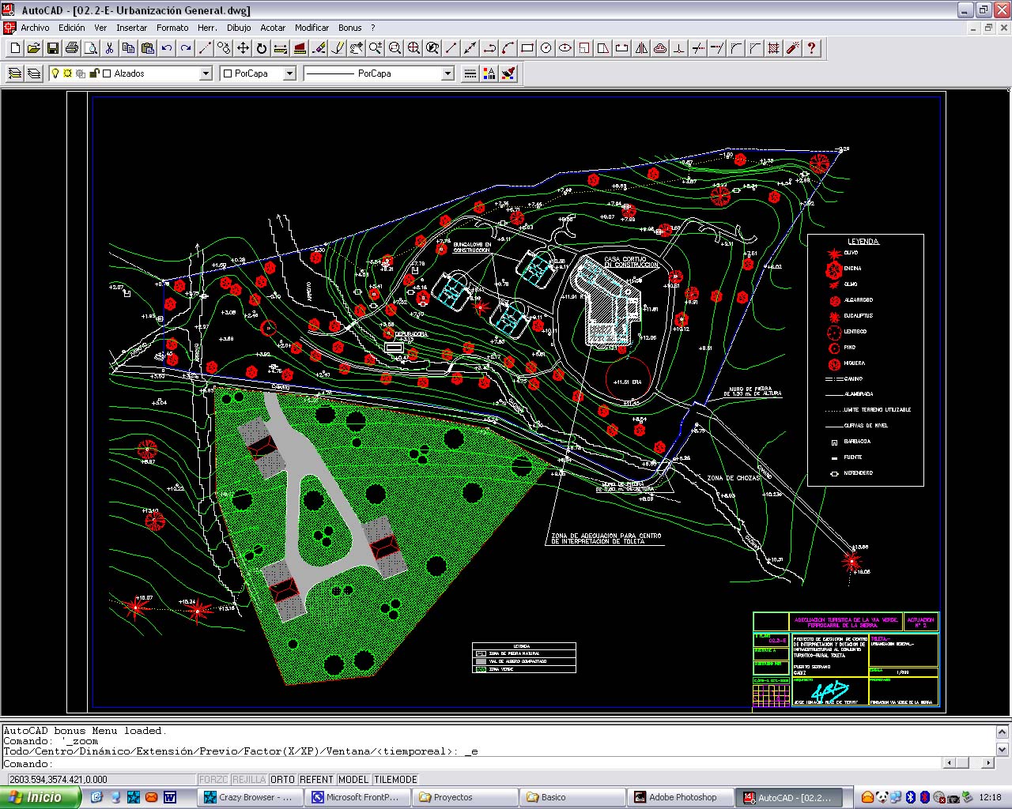Expand the PorCapa linetype dropdown

coord(447,73)
